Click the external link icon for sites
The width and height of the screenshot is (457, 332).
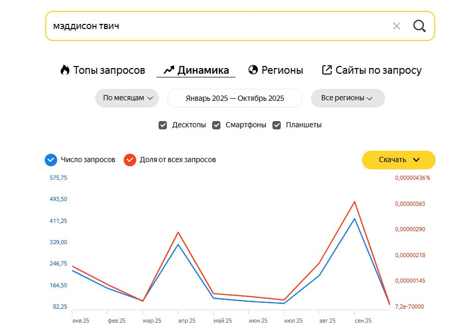click(x=327, y=70)
